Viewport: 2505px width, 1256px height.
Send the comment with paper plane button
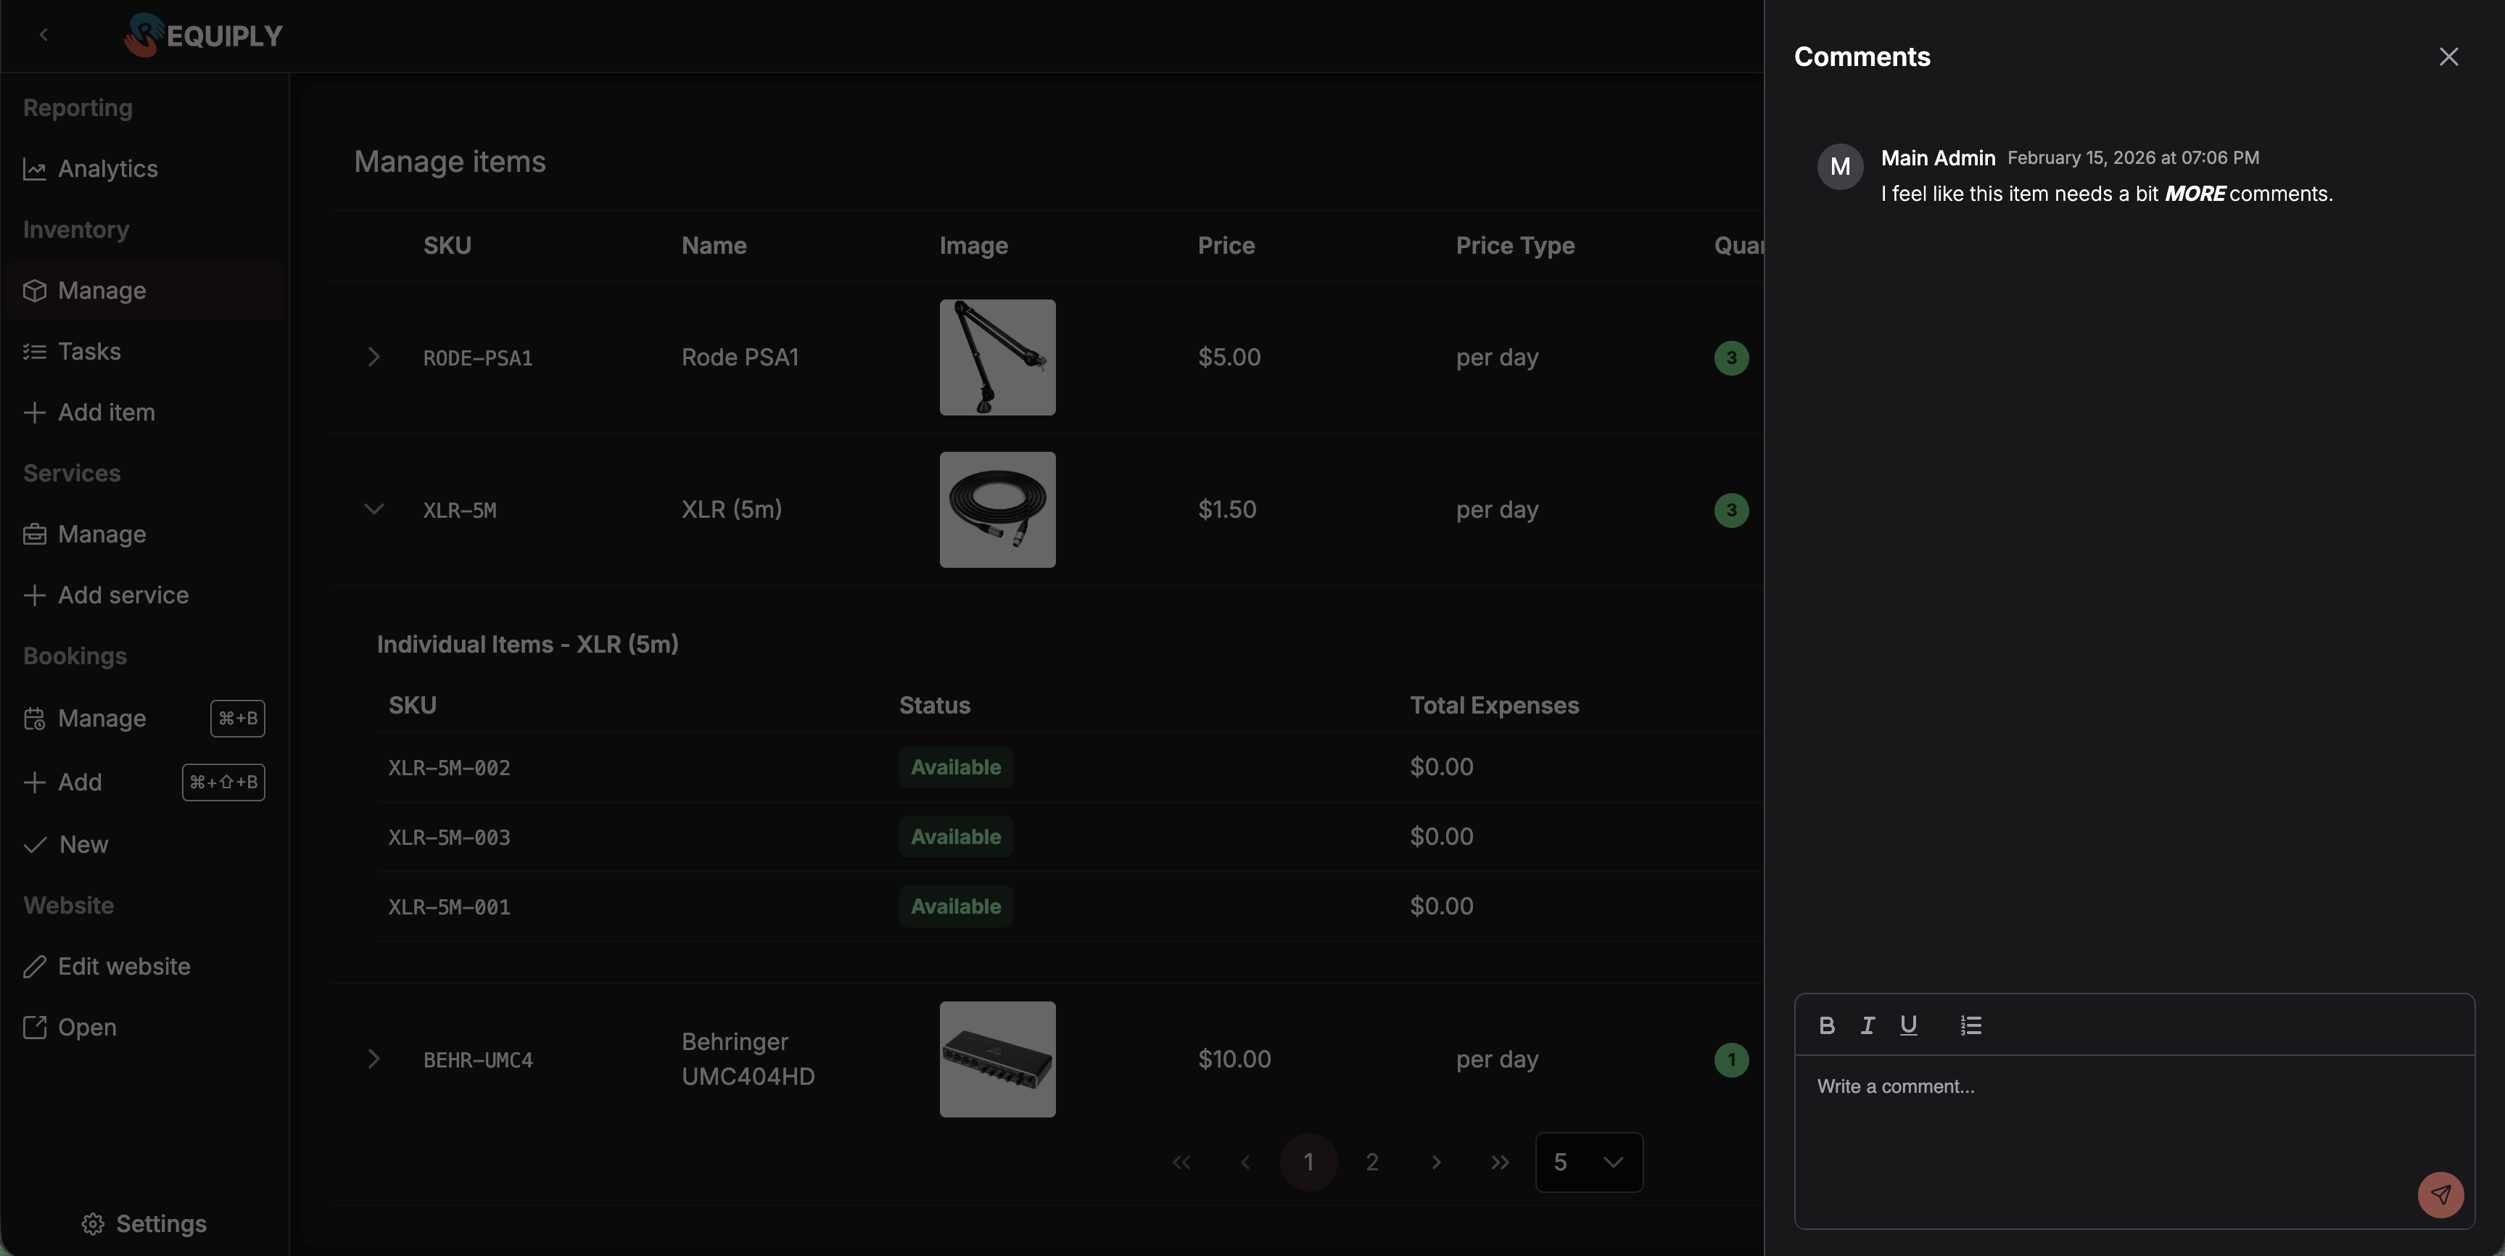point(2440,1195)
